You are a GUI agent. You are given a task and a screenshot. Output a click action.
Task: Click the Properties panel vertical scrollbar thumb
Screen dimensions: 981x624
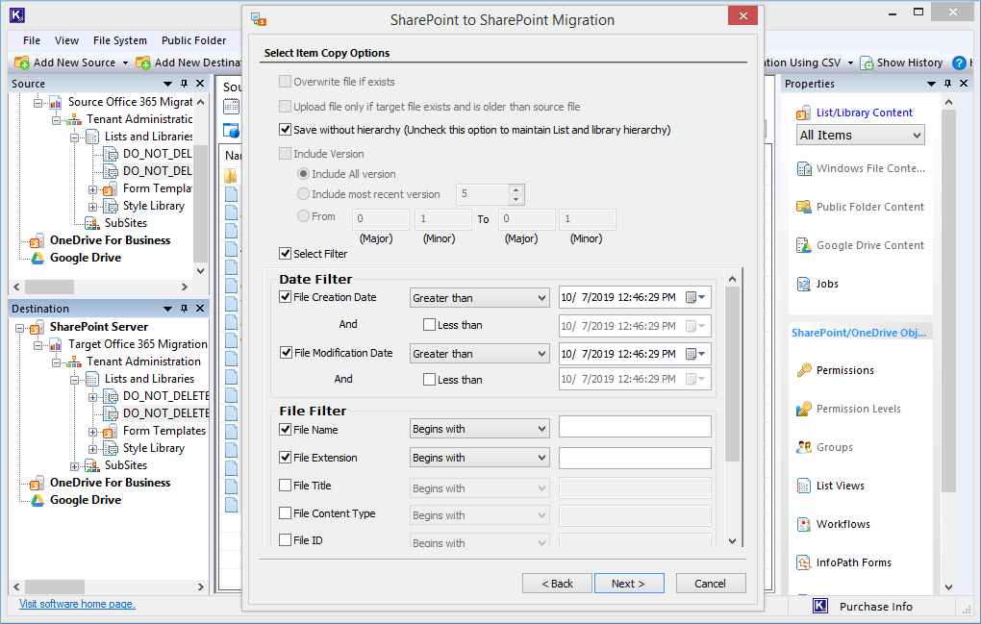pyautogui.click(x=948, y=300)
